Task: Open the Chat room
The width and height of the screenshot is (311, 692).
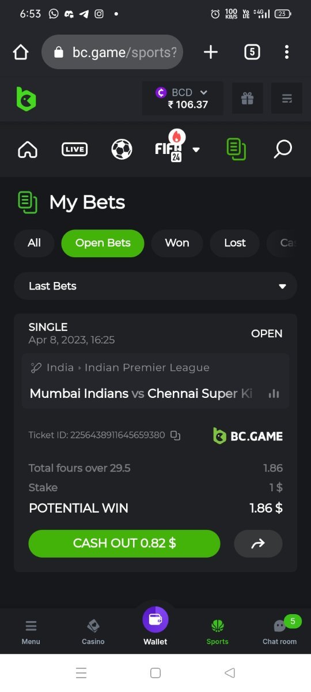Action: coord(280,631)
